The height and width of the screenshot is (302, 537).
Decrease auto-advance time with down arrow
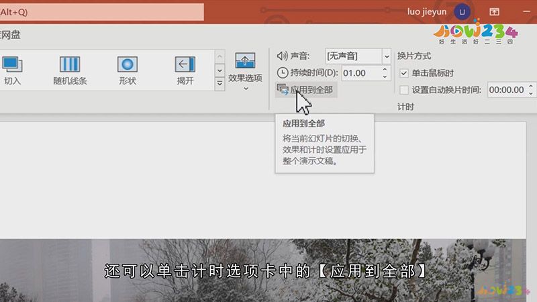coord(531,93)
